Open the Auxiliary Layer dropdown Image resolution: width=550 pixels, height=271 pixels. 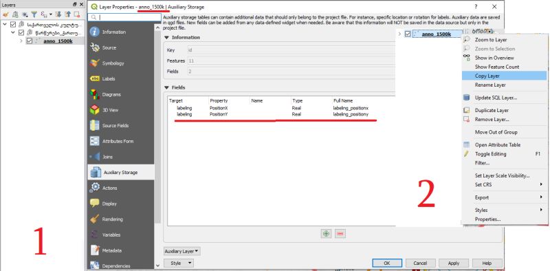tap(181, 251)
